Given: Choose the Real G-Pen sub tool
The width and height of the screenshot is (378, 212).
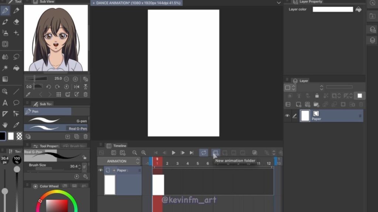Looking at the screenshot, I should [56, 128].
